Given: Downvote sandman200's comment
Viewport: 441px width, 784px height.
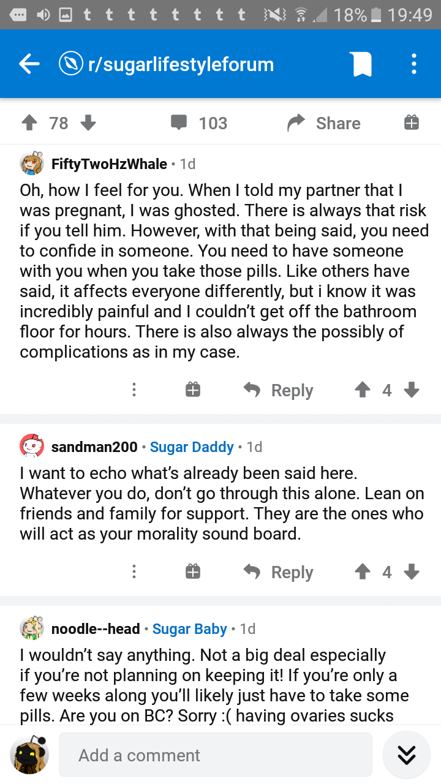Looking at the screenshot, I should coord(412,572).
